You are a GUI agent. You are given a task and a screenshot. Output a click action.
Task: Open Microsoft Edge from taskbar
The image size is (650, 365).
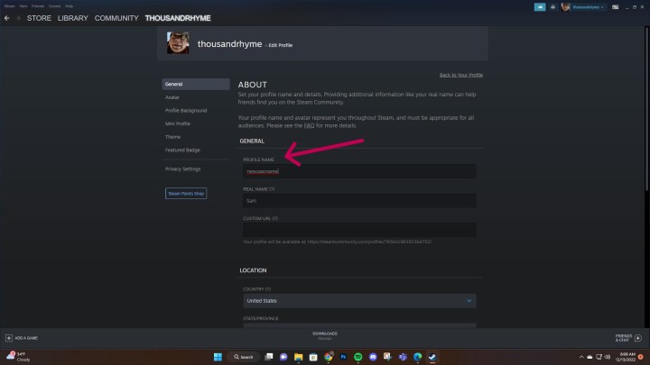pos(417,357)
